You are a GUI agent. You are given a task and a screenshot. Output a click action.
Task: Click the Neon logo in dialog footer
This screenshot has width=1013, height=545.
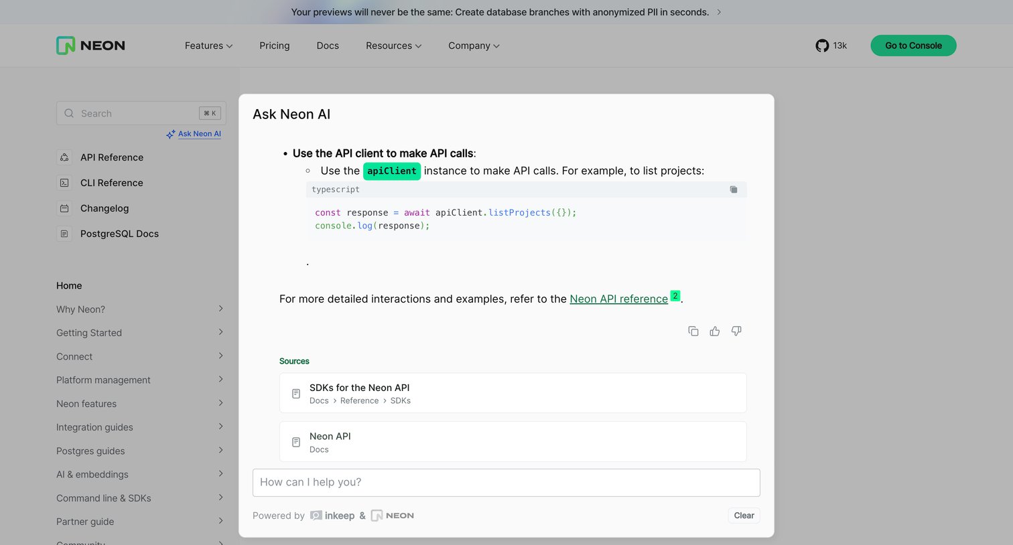(393, 516)
